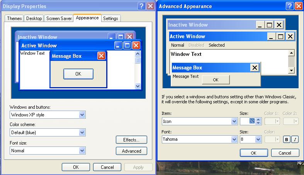
Task: Open the disabled font Color picker
Action: coord(272,139)
